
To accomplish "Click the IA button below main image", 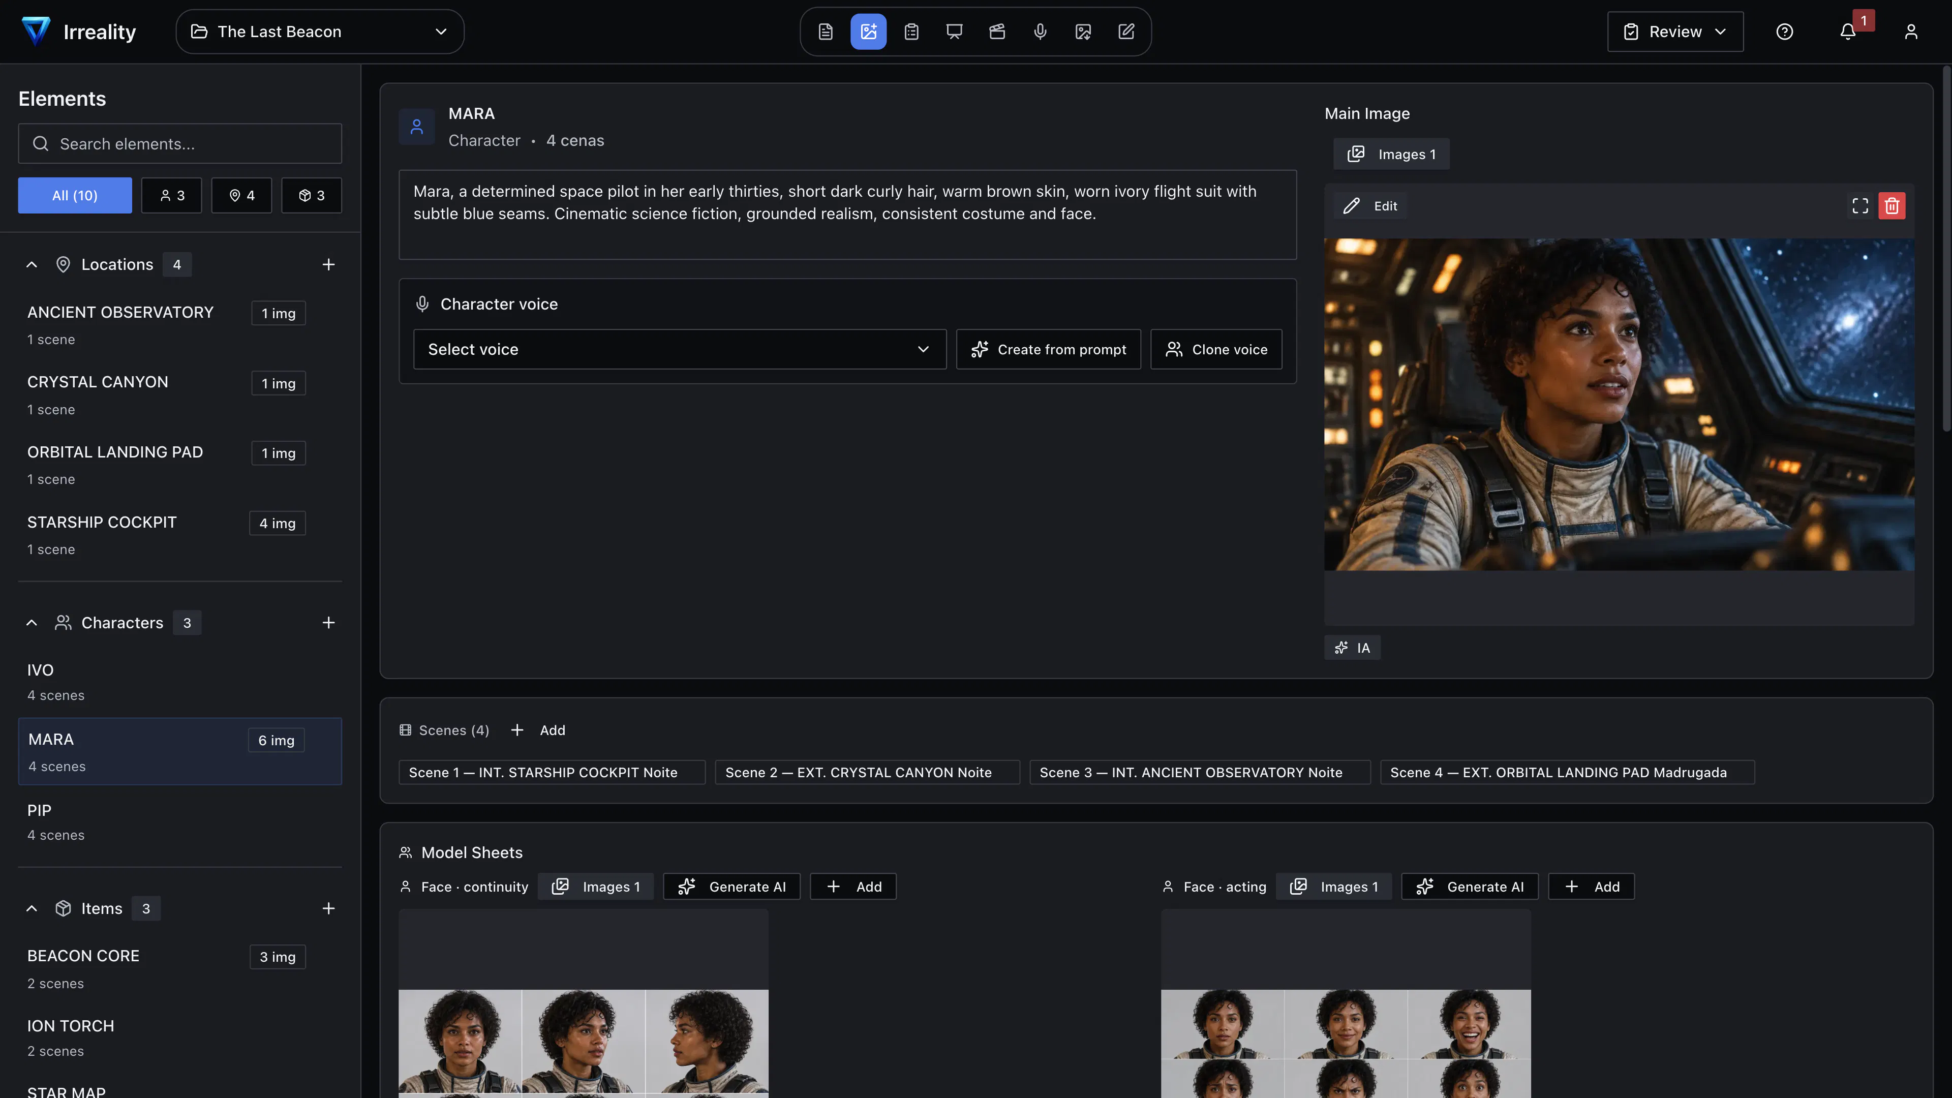I will (1353, 648).
